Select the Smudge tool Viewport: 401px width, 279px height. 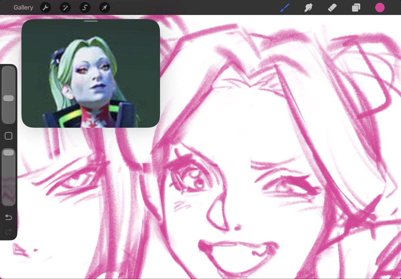coord(308,8)
